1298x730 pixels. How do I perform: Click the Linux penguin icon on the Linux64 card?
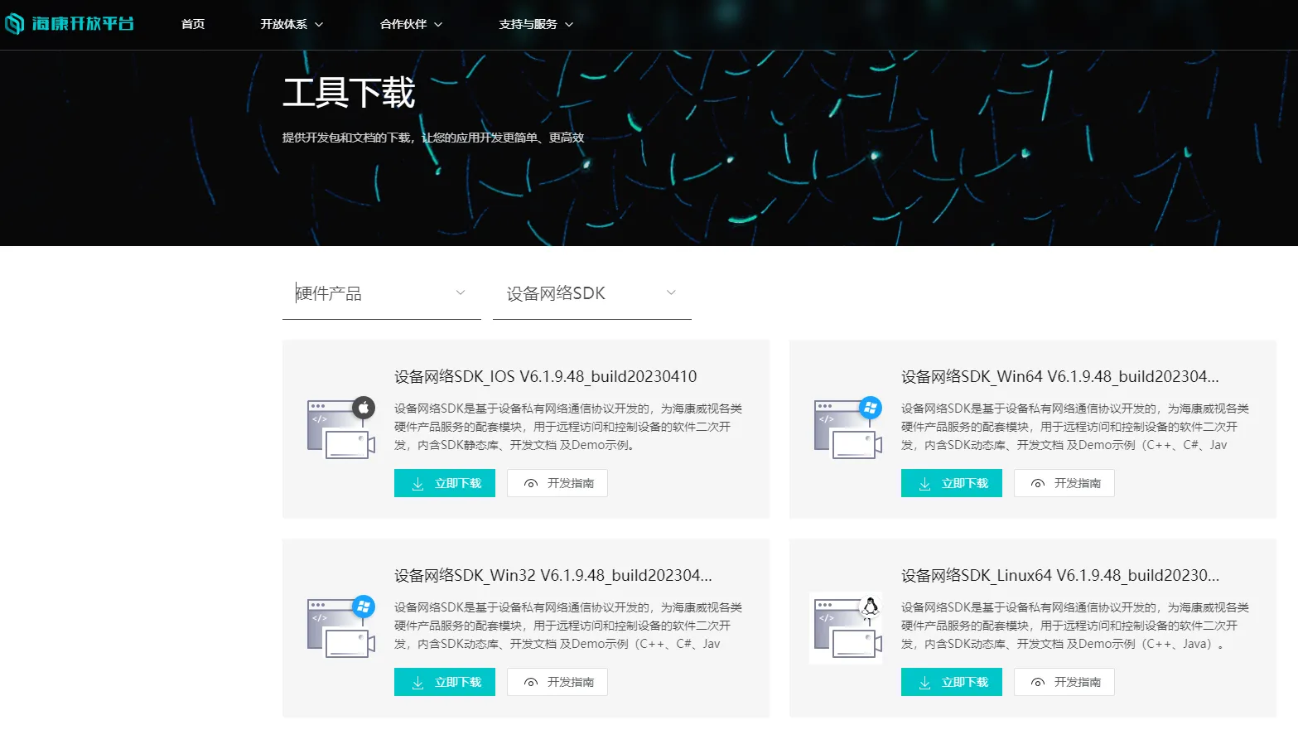tap(871, 605)
